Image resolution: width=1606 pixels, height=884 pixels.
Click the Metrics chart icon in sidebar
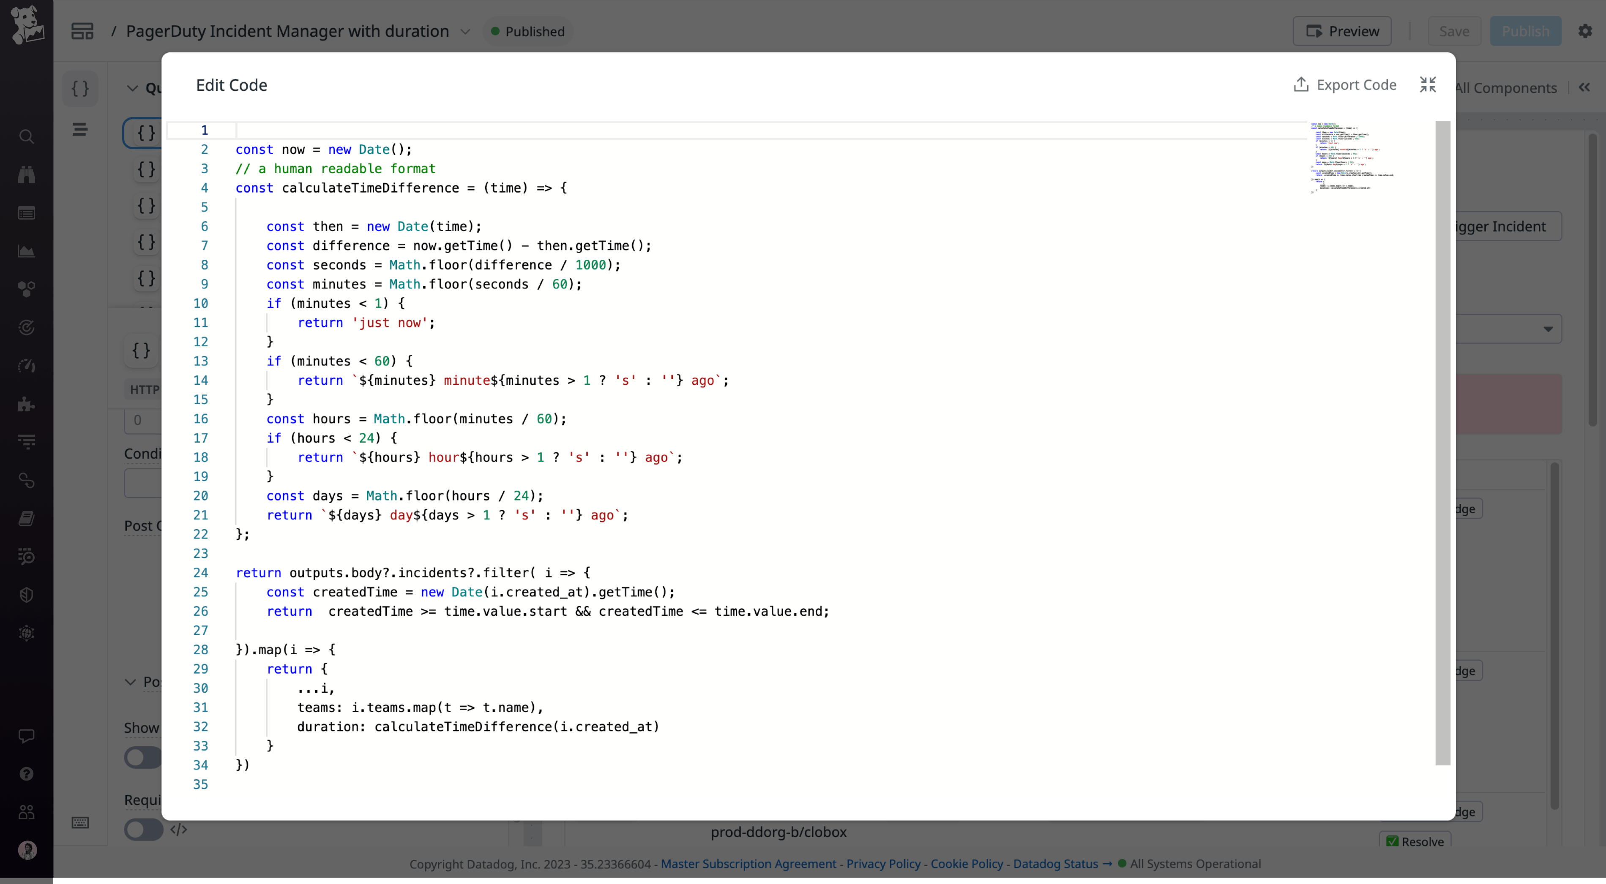tap(27, 252)
